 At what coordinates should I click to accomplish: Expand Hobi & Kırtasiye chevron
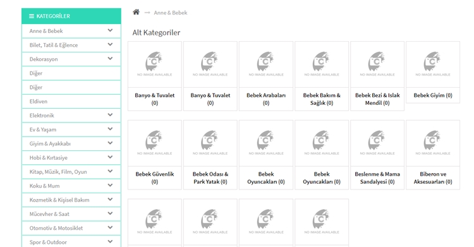click(110, 157)
